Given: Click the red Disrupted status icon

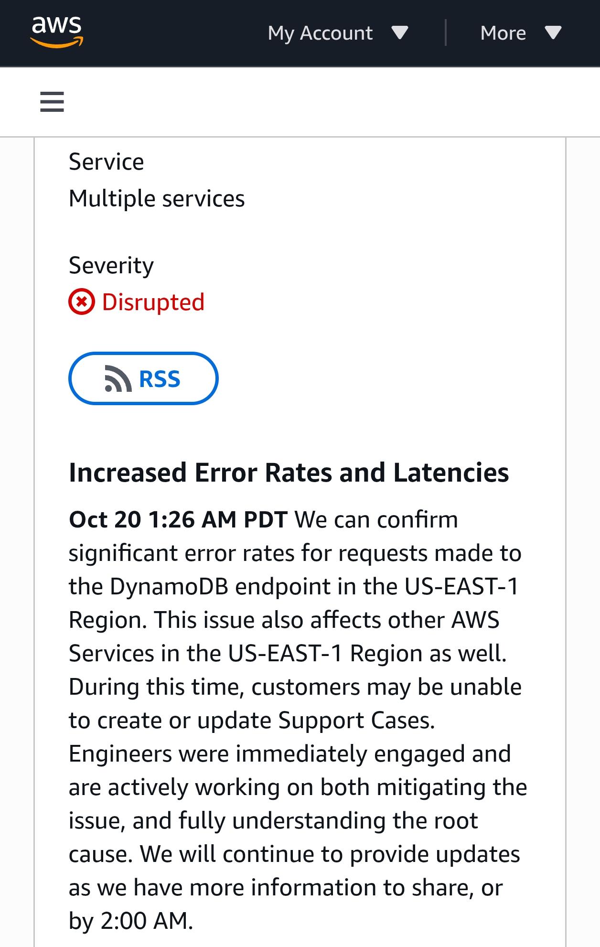Looking at the screenshot, I should tap(82, 302).
